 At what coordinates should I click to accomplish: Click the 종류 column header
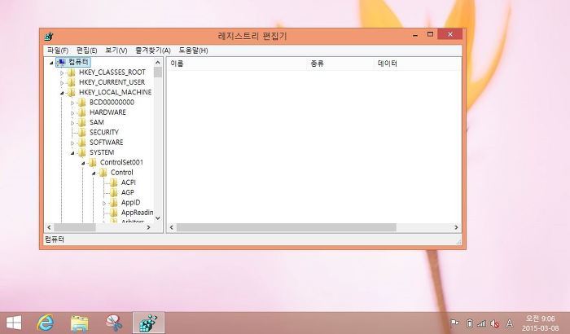click(x=340, y=64)
